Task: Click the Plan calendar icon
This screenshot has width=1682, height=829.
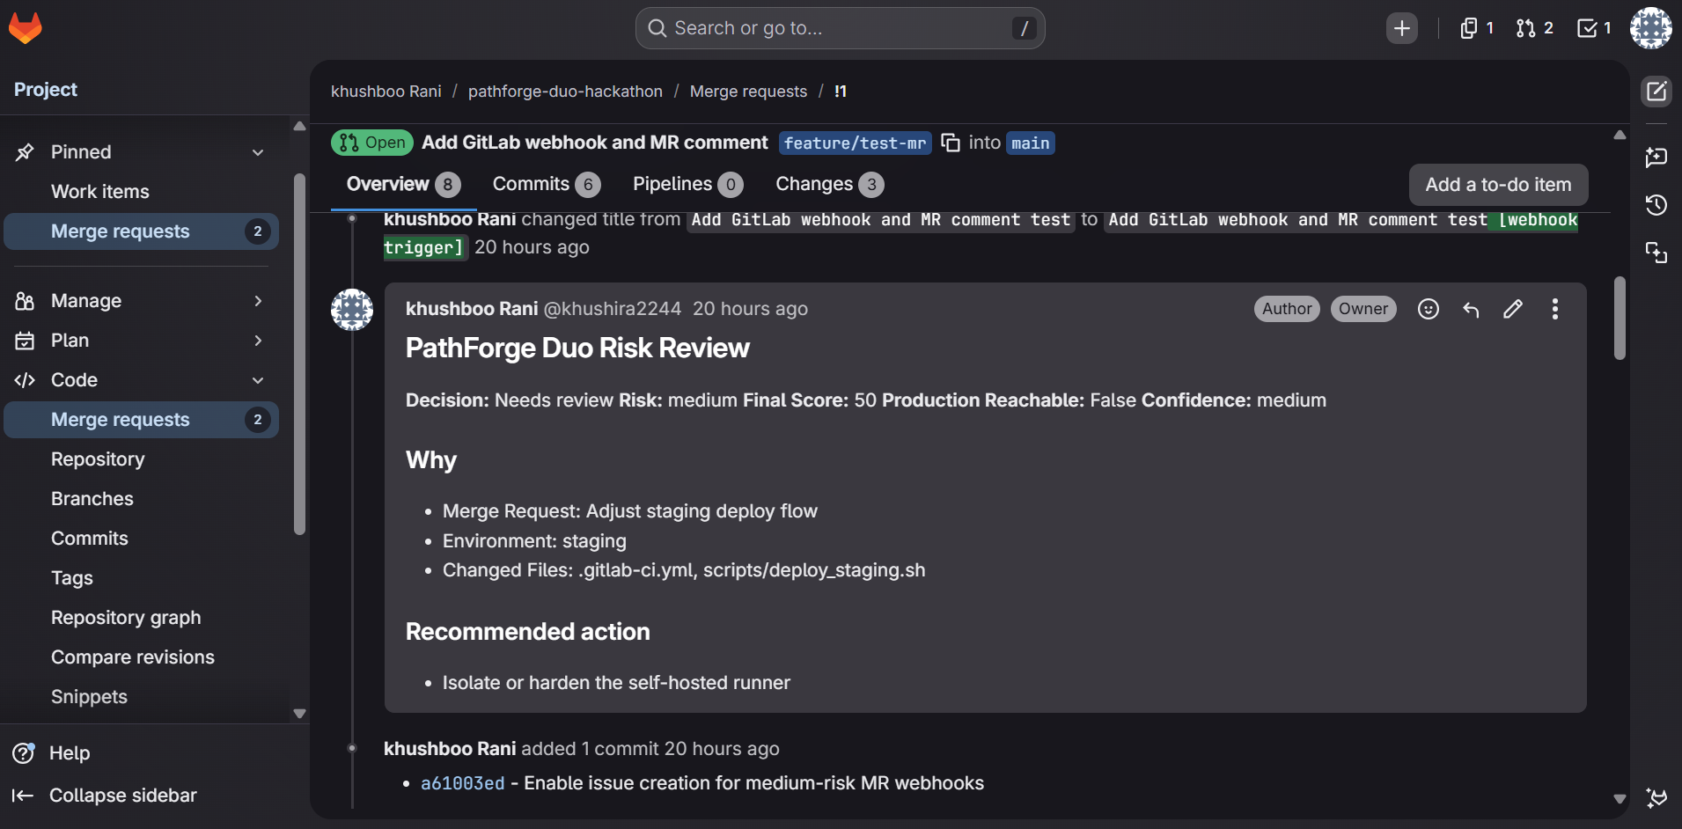Action: click(x=25, y=341)
